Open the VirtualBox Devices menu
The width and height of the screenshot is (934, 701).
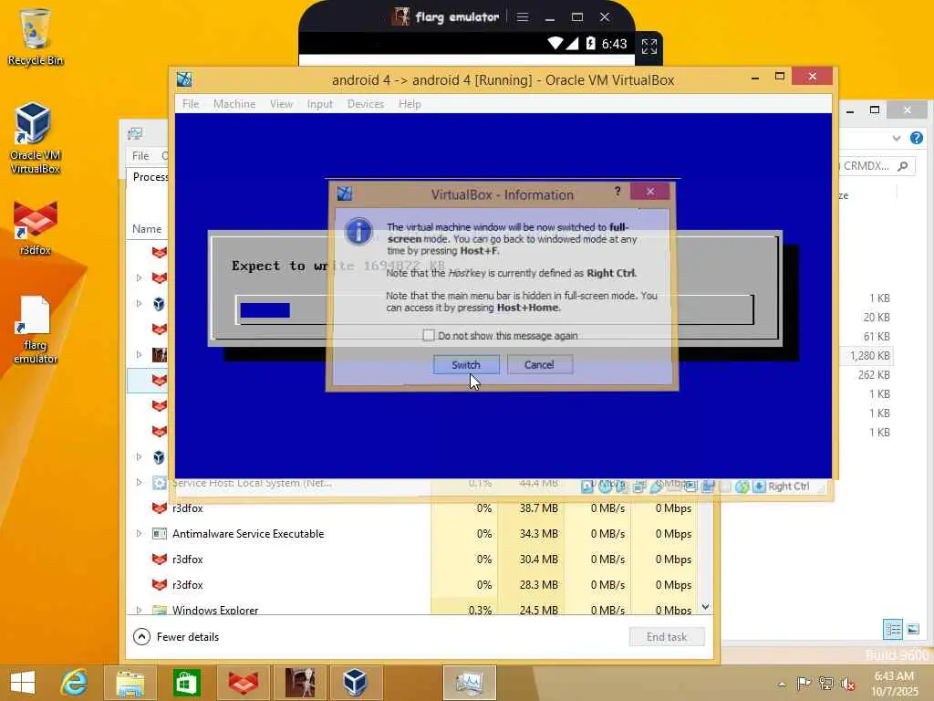366,104
